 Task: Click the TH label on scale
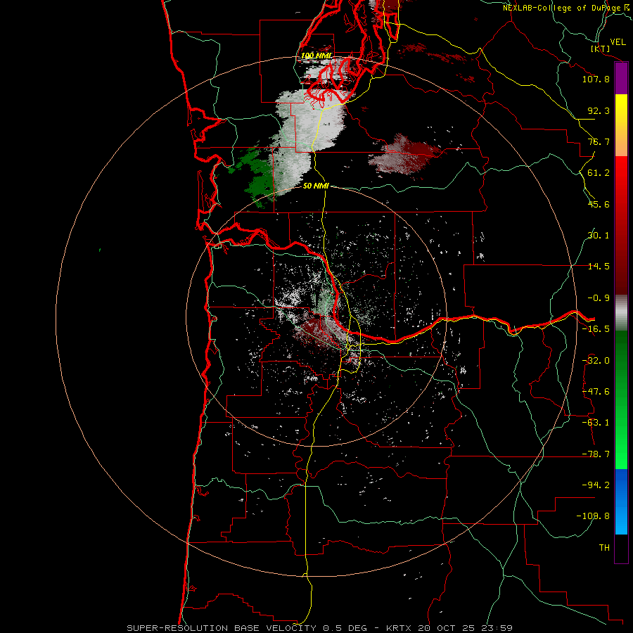click(604, 548)
